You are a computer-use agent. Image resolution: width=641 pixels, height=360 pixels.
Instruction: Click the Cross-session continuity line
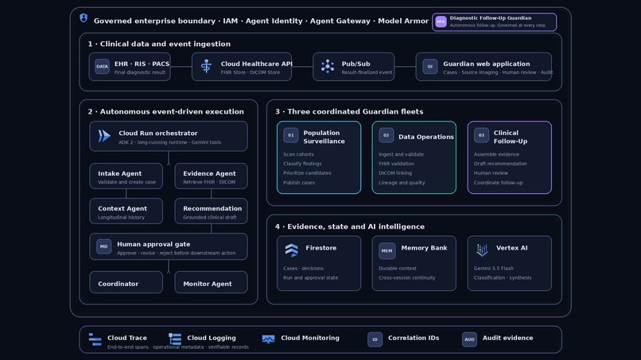(406, 278)
